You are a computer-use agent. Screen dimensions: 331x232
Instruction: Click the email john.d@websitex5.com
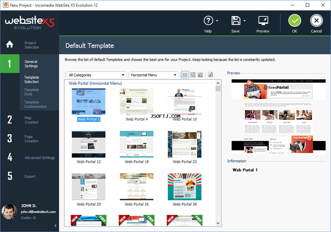(x=38, y=212)
